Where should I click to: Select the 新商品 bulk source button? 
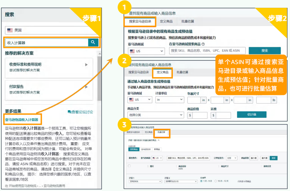(x=157, y=149)
